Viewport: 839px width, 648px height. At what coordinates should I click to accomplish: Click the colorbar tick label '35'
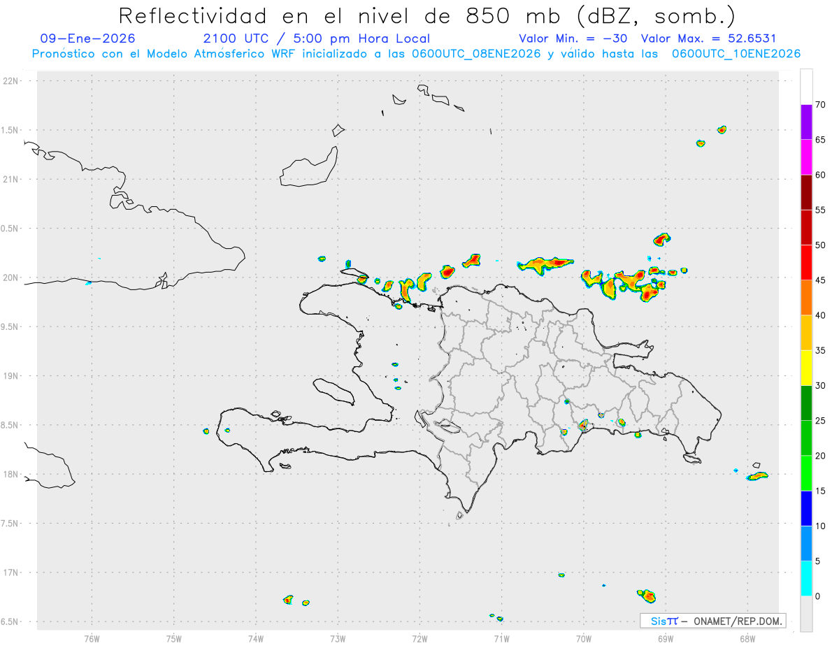[x=820, y=350]
